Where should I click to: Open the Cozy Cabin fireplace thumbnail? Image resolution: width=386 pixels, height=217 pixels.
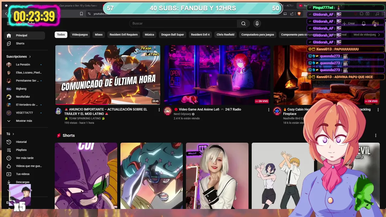[x=326, y=75]
